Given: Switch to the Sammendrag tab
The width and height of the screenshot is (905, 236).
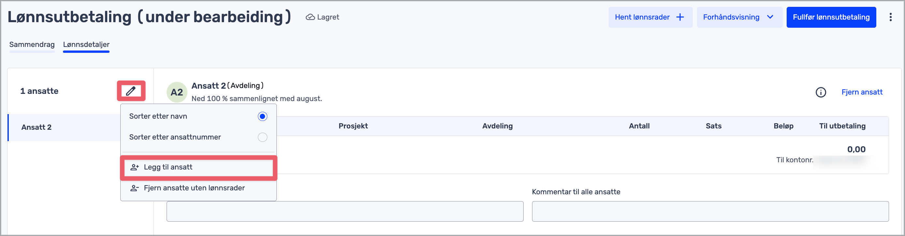Looking at the screenshot, I should 32,45.
